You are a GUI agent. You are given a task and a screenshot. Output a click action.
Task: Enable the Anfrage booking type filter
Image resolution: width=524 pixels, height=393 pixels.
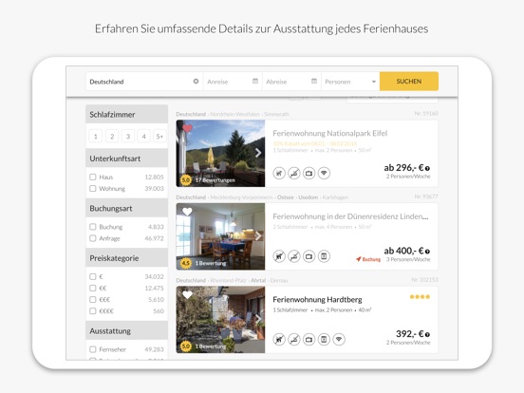(x=93, y=238)
